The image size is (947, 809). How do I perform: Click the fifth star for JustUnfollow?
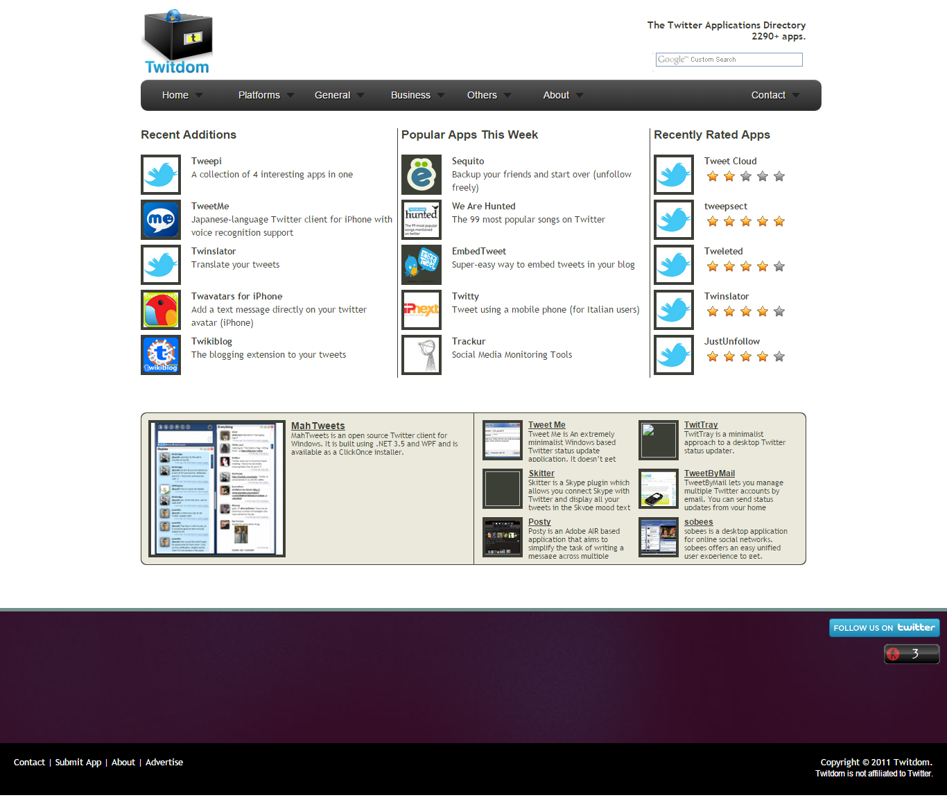pos(779,356)
